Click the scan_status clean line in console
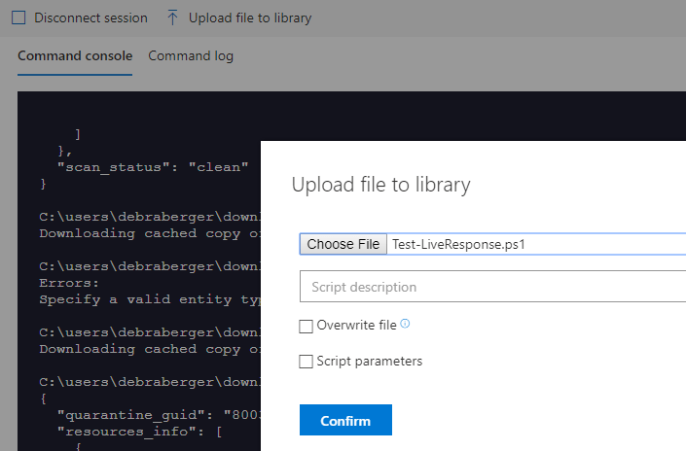Viewport: 686px width, 451px height. 153,166
